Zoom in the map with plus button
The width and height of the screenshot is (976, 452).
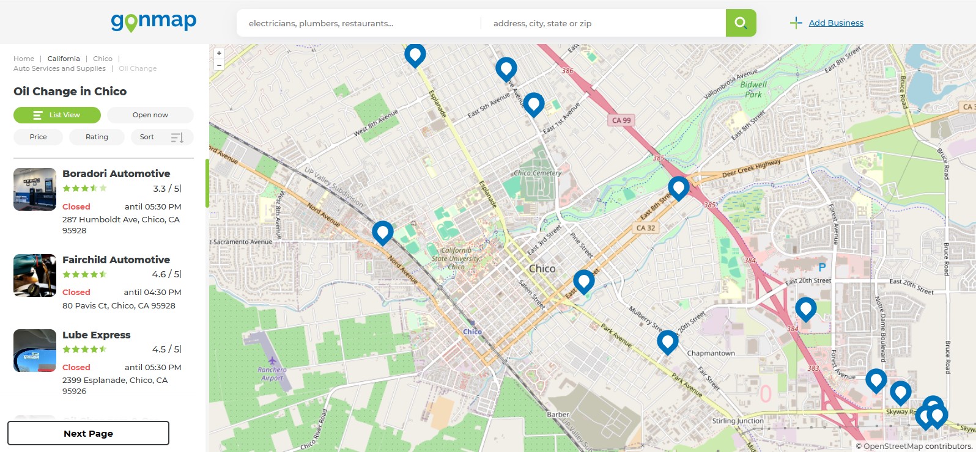219,54
